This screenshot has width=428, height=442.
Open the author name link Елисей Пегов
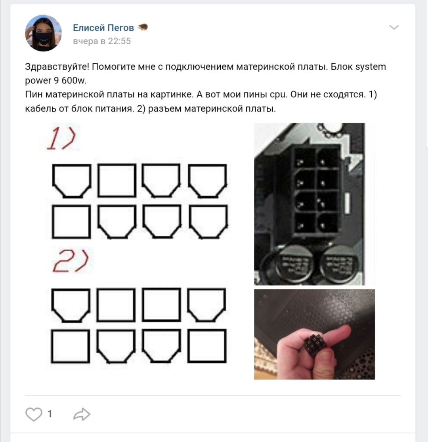[x=103, y=28]
